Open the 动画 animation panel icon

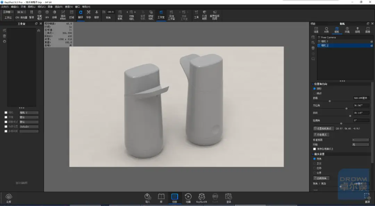pos(188,198)
